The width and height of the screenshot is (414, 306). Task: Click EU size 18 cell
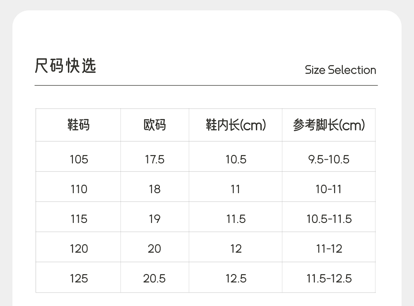click(154, 189)
